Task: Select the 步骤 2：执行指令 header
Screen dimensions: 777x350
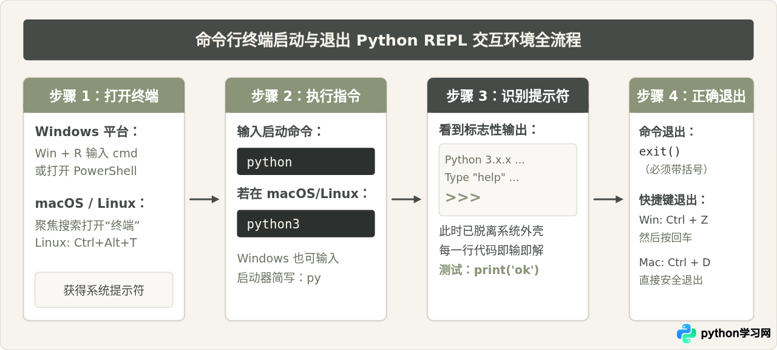Action: (306, 95)
